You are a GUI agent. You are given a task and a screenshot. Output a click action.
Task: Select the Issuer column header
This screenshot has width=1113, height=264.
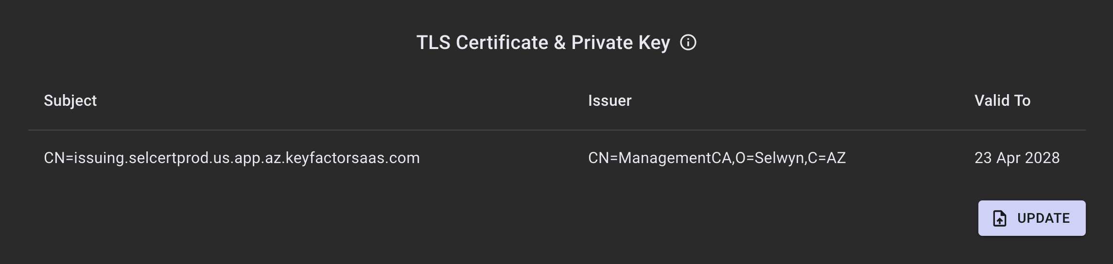click(x=609, y=100)
